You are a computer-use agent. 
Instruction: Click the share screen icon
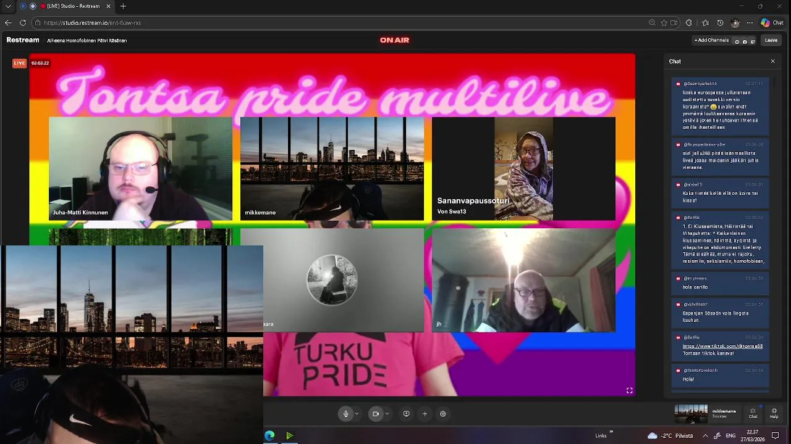coord(406,414)
